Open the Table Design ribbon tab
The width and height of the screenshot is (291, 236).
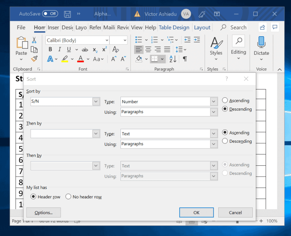click(x=174, y=28)
